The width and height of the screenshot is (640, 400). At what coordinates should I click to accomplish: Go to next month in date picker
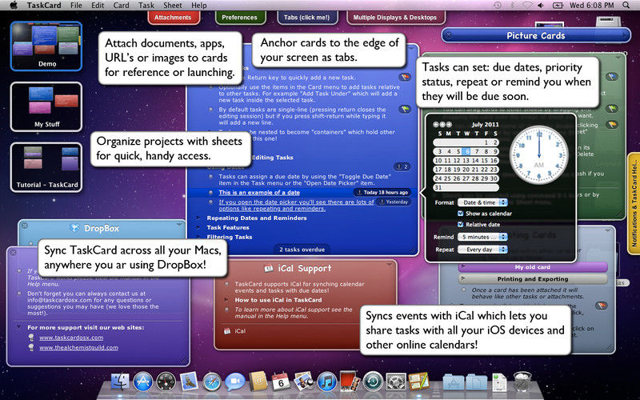point(449,125)
